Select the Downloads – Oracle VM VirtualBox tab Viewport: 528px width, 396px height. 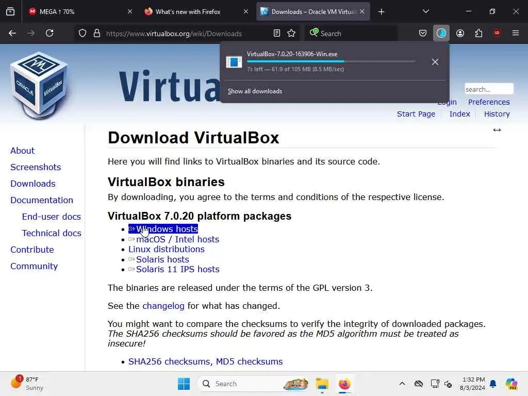[313, 11]
